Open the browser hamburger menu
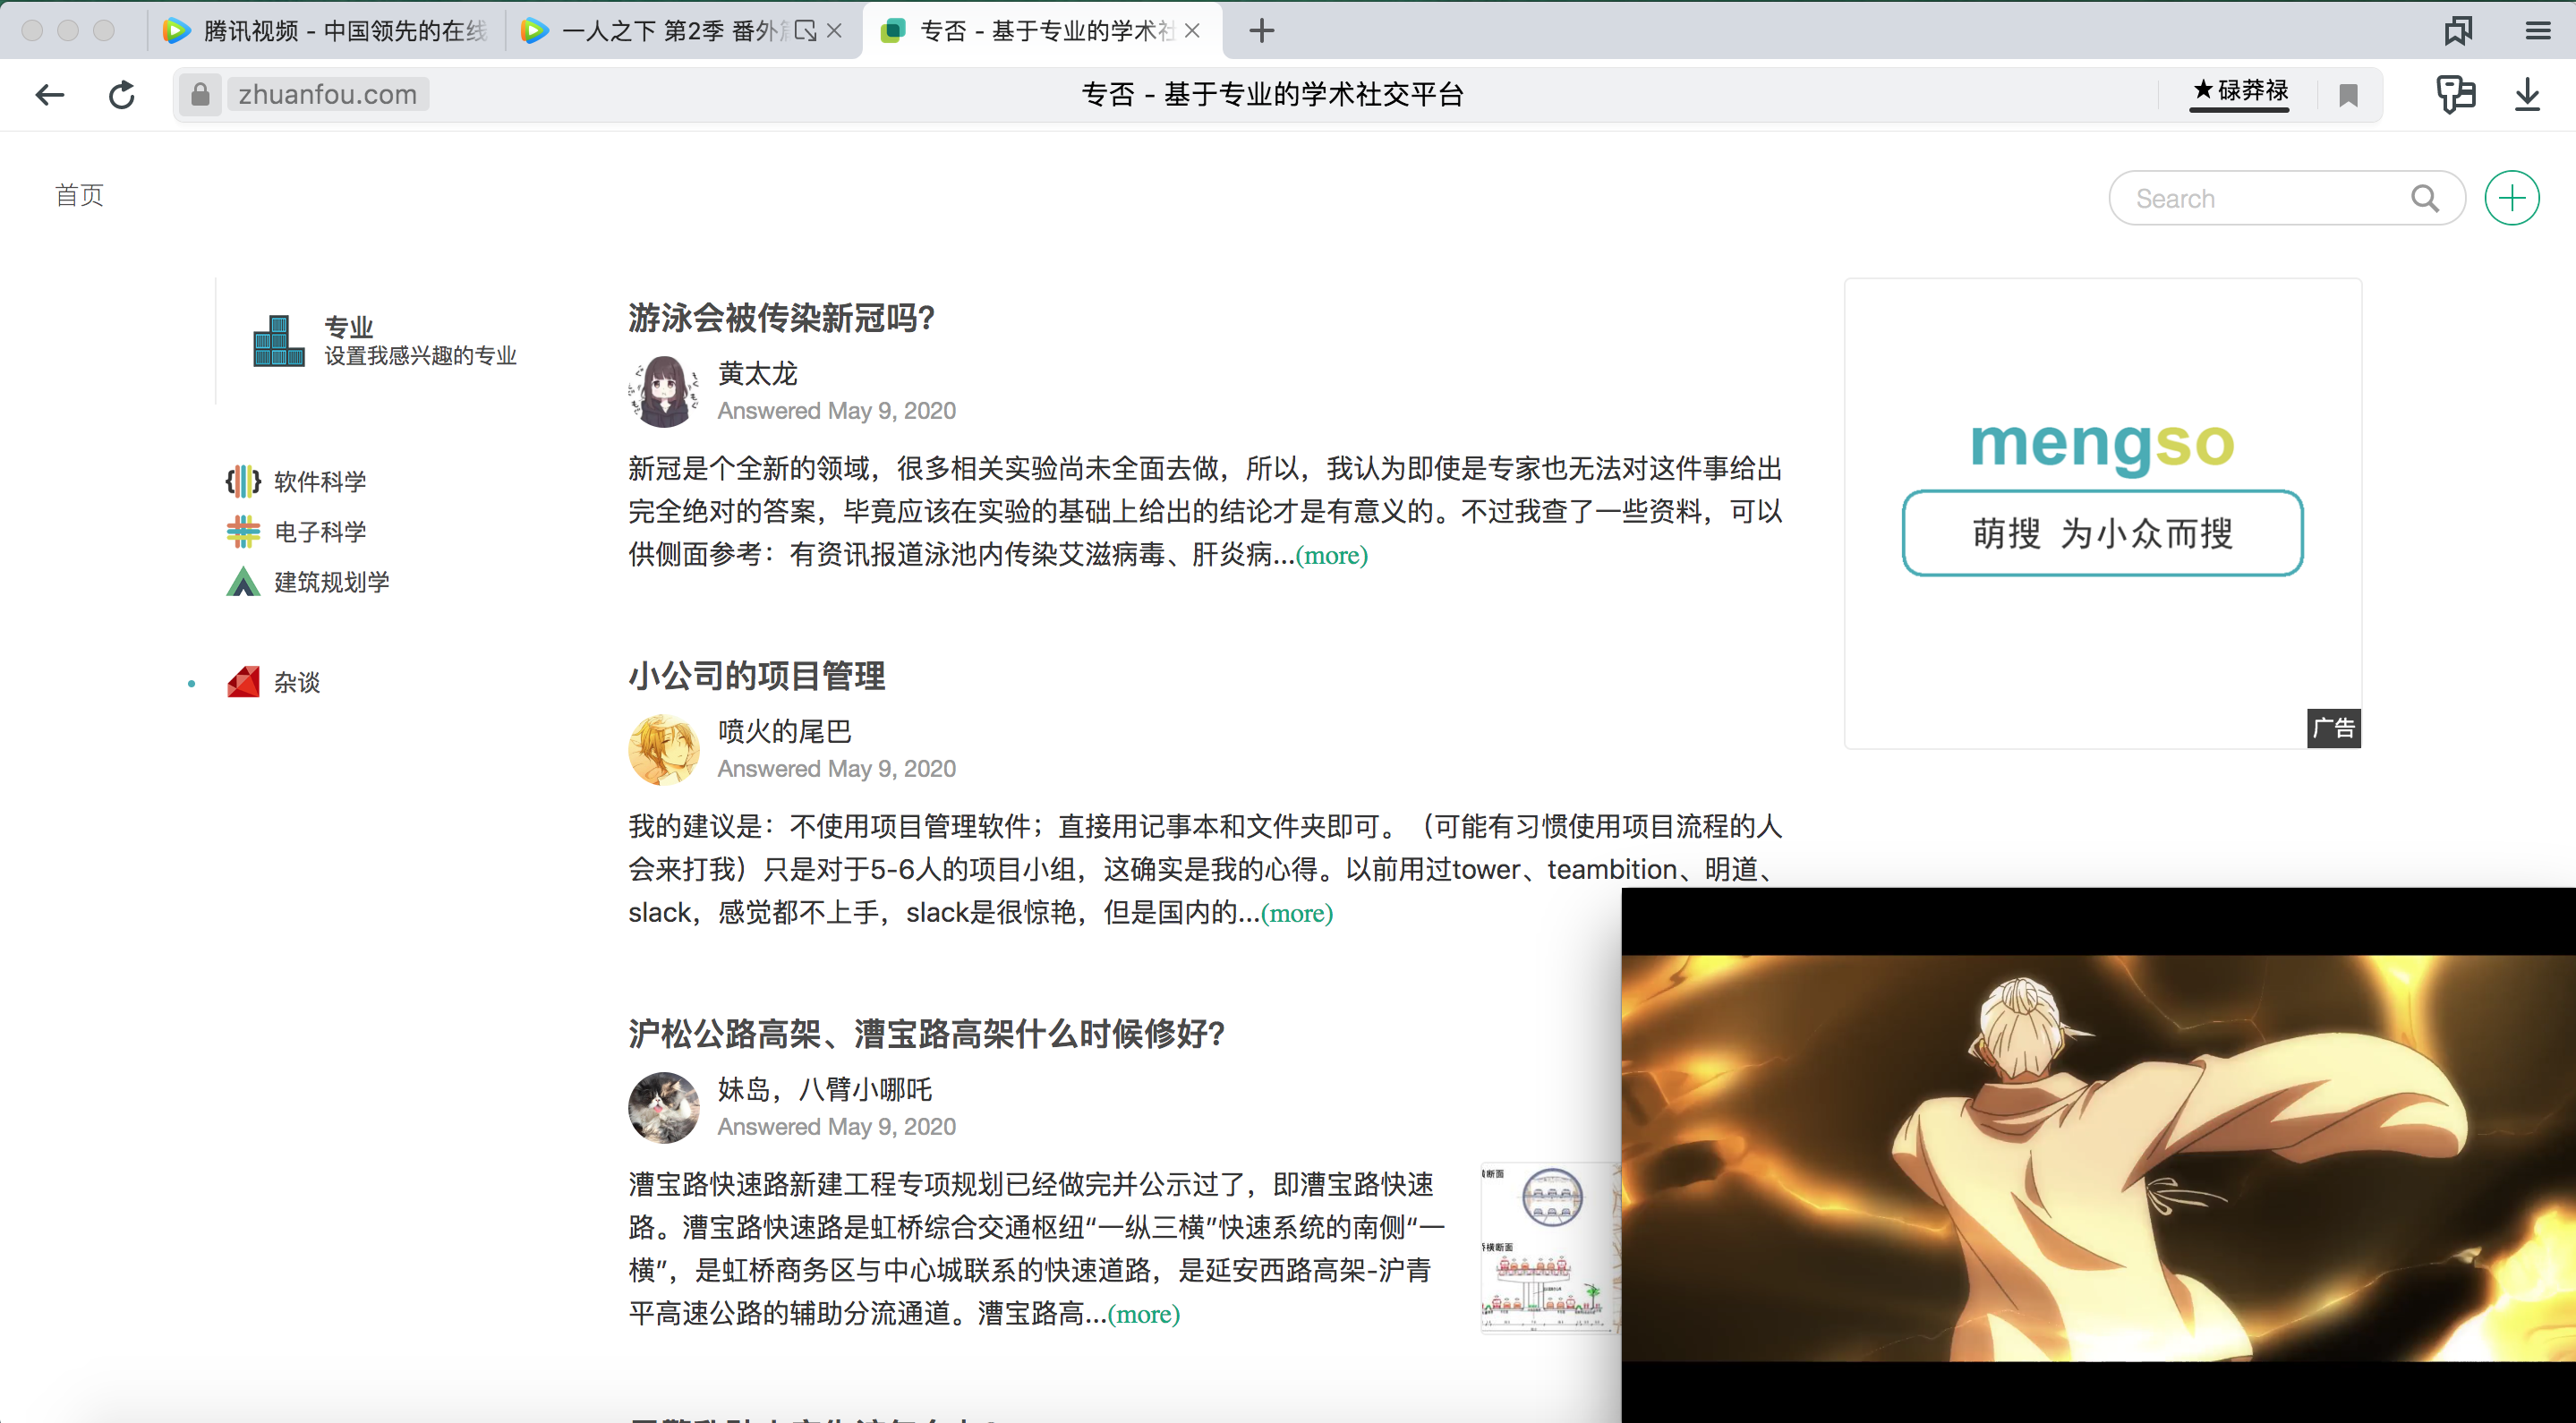 2538,31
